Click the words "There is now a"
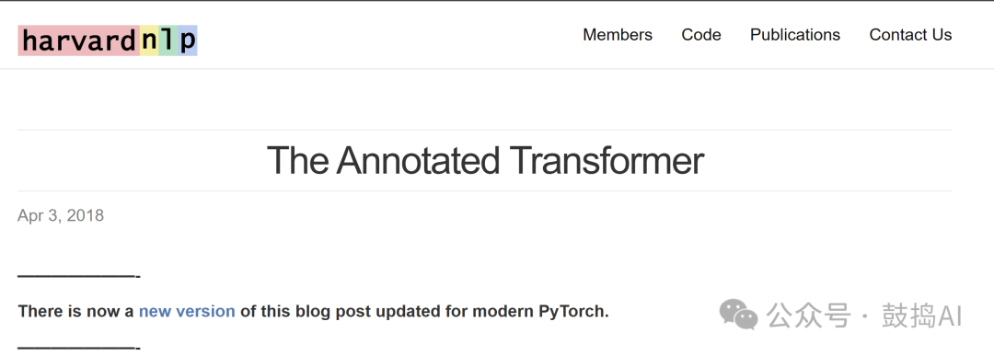 click(76, 311)
